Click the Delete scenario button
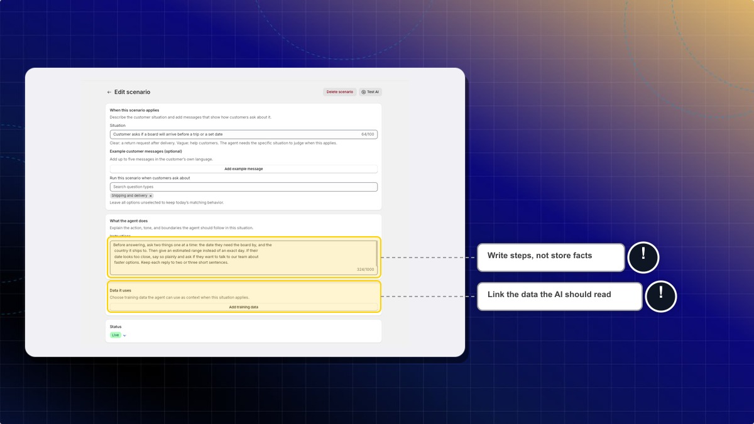Image resolution: width=754 pixels, height=424 pixels. click(340, 92)
